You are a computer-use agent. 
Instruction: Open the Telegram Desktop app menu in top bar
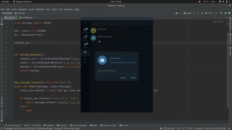23,1
